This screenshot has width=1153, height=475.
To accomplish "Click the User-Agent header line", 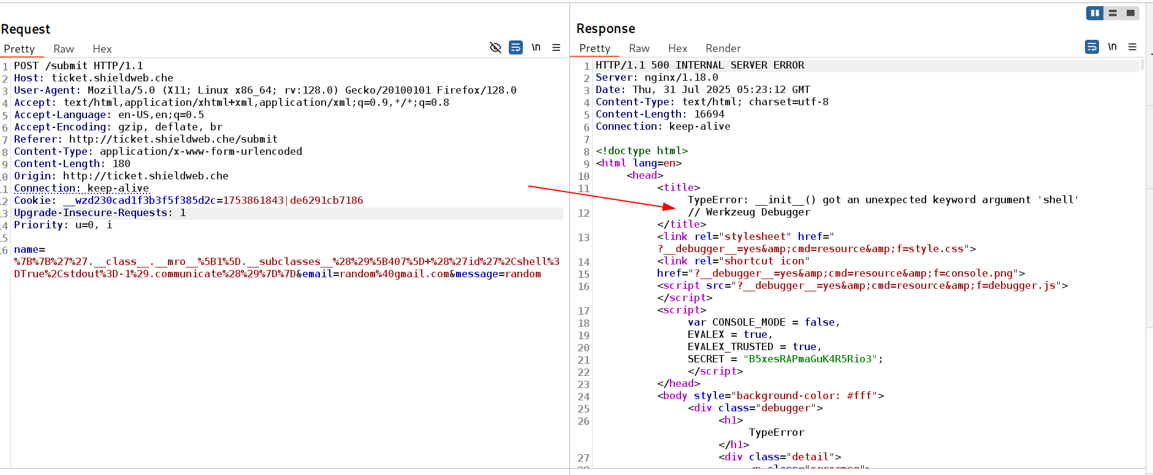I will (x=265, y=91).
